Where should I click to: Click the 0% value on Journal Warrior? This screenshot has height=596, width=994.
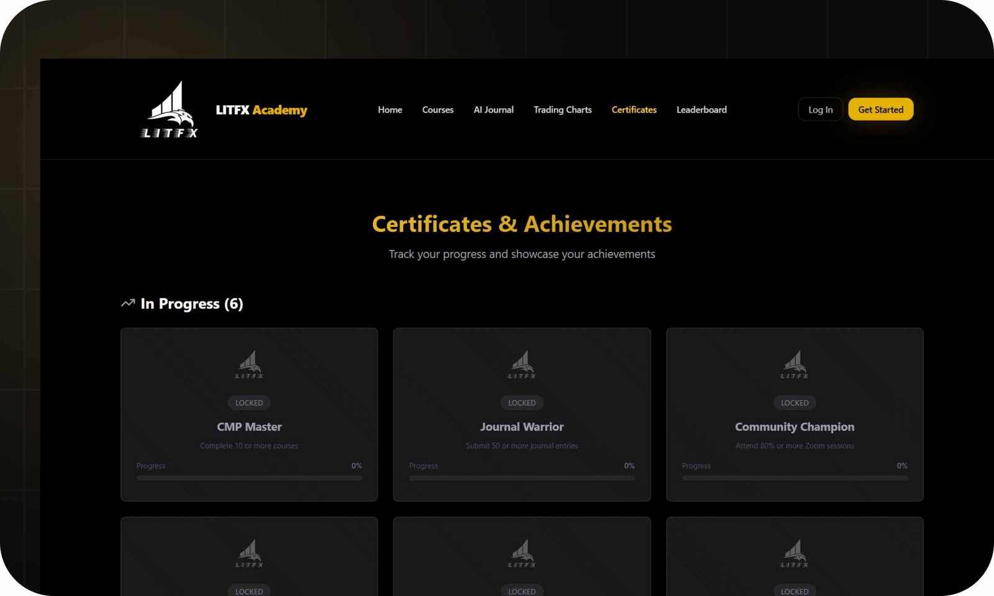point(629,465)
